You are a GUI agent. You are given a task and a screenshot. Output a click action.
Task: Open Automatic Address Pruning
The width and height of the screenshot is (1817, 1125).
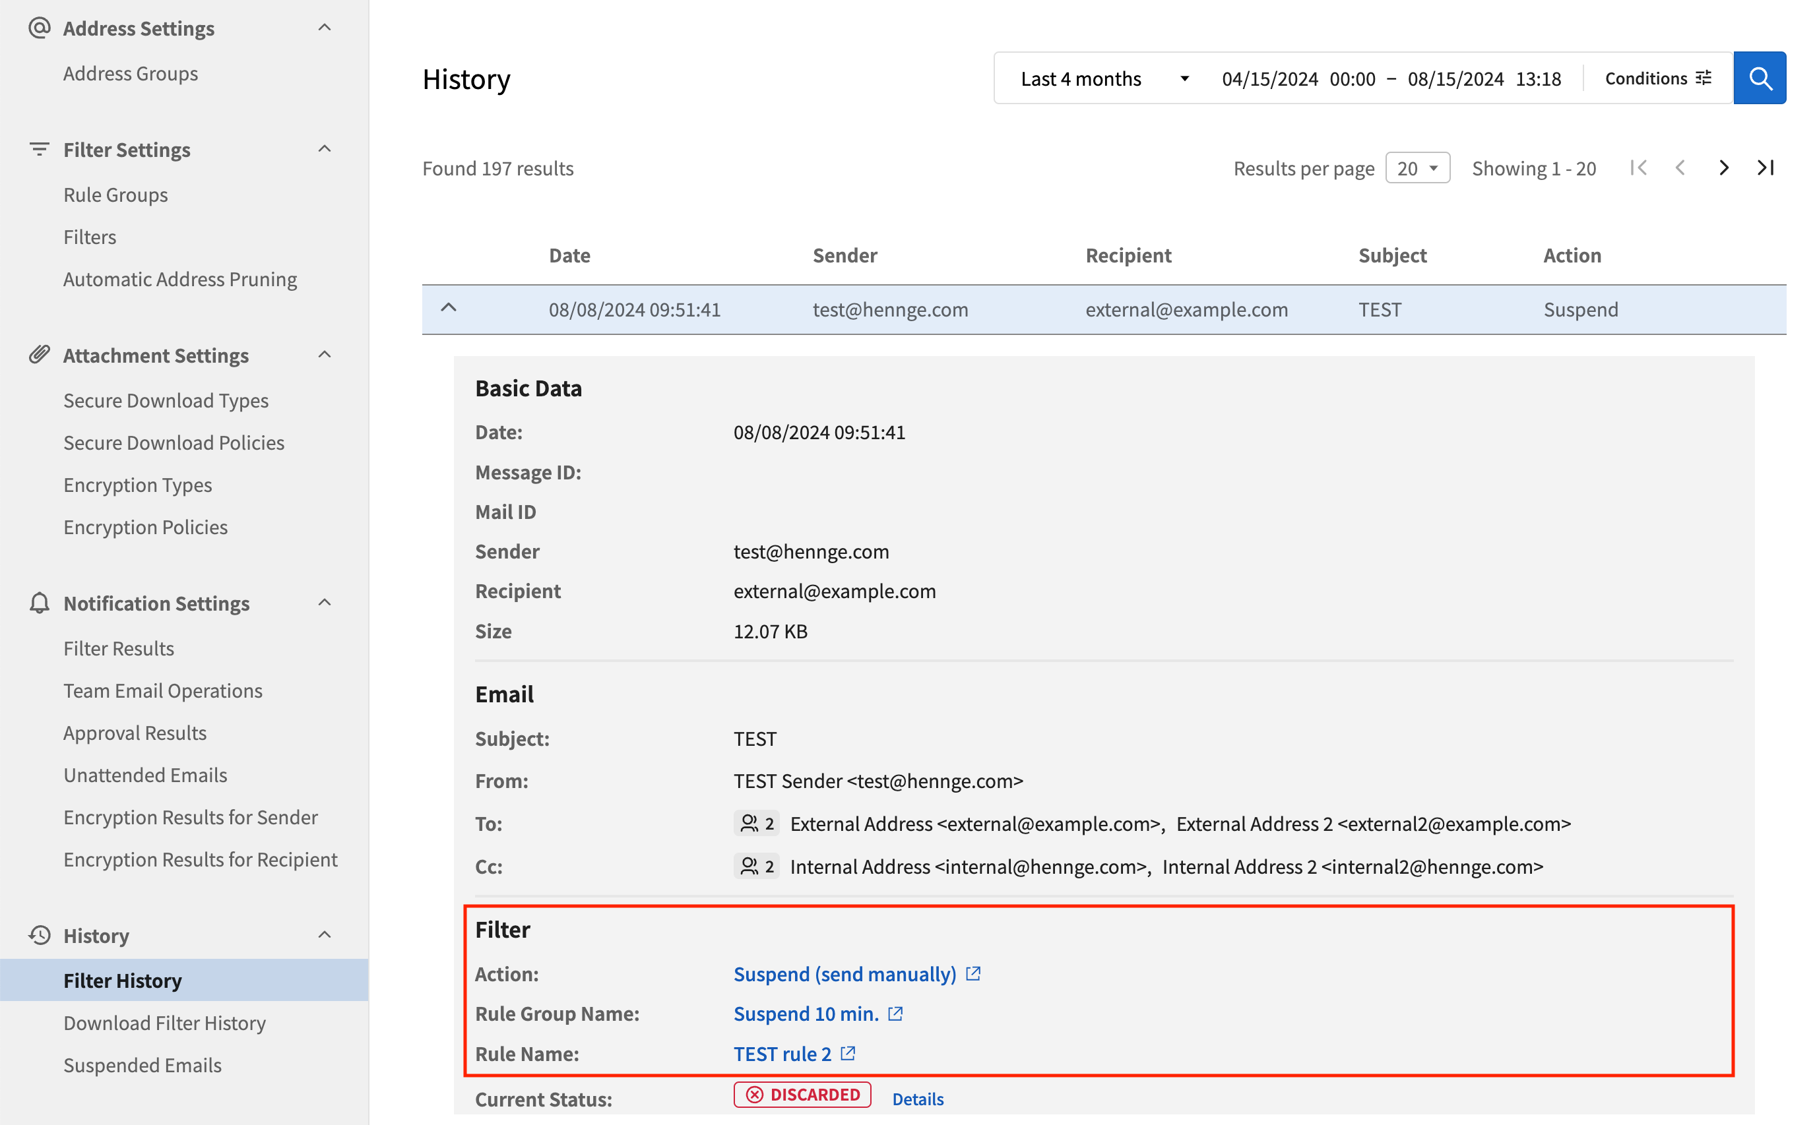tap(180, 279)
